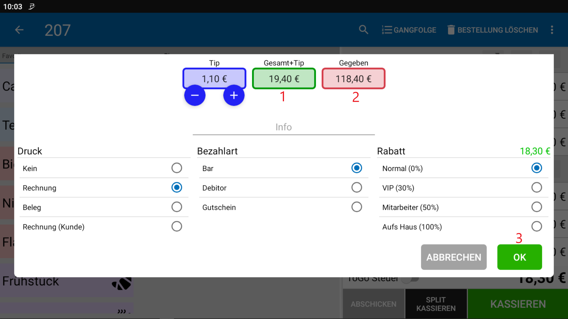The height and width of the screenshot is (319, 568).
Task: Set print option to Beleg
Action: [177, 207]
